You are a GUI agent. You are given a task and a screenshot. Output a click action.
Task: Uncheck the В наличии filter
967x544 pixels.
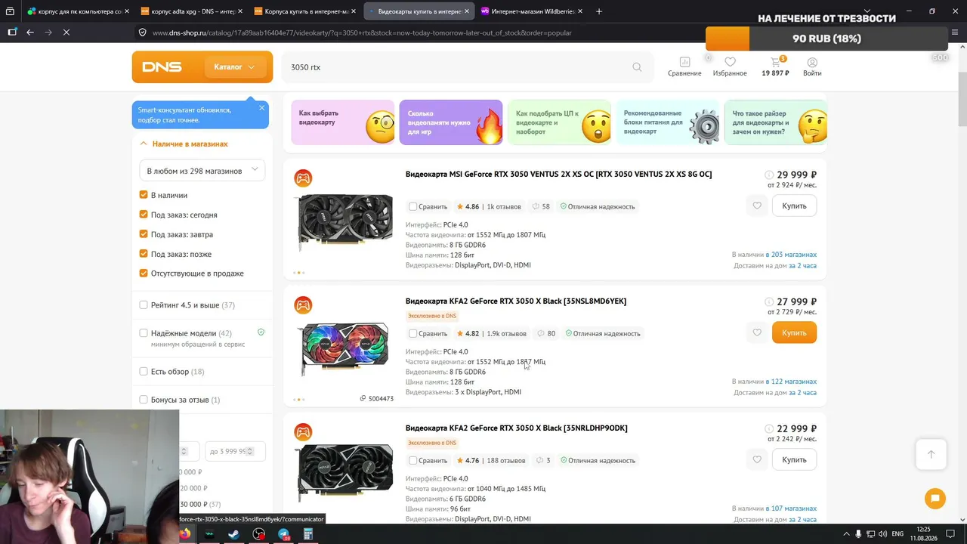pyautogui.click(x=144, y=195)
